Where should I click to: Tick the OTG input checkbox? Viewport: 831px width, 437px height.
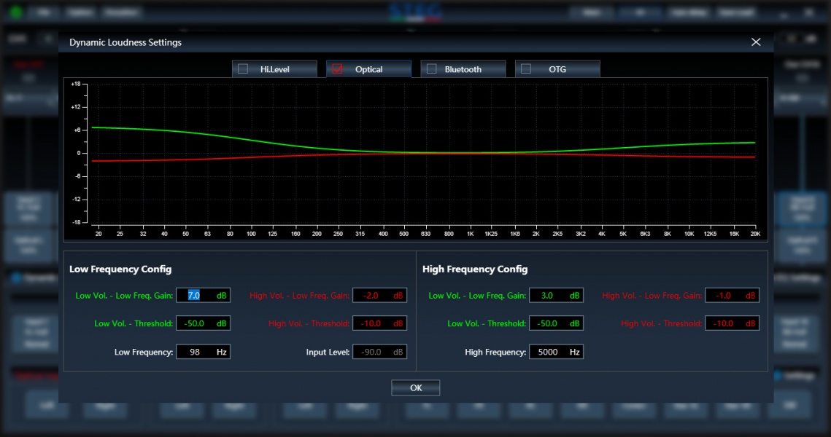(526, 68)
